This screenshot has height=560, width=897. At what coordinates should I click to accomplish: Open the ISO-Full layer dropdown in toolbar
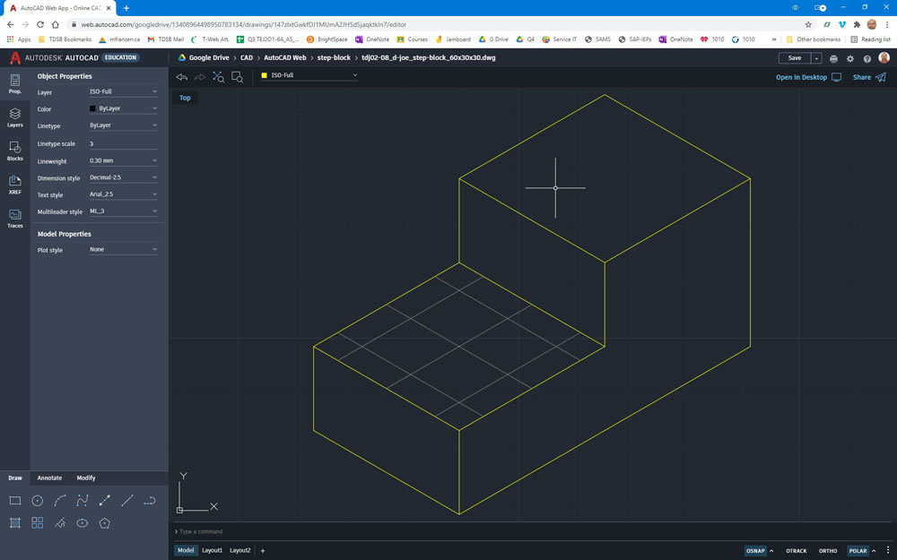(x=309, y=75)
